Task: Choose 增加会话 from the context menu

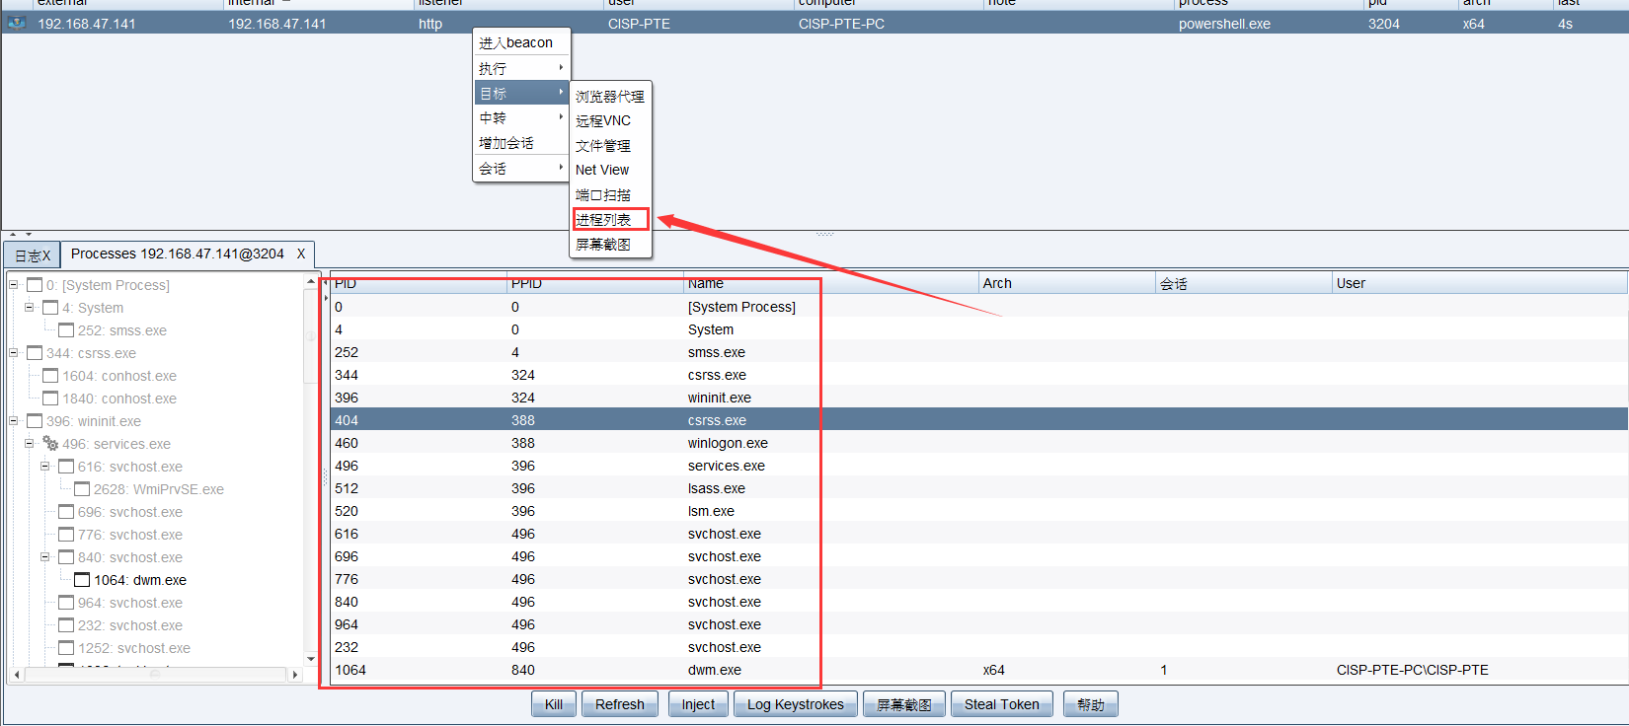Action: tap(521, 143)
